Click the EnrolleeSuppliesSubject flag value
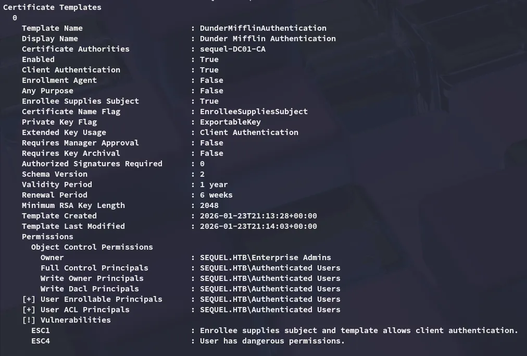The image size is (527, 356). [x=254, y=112]
